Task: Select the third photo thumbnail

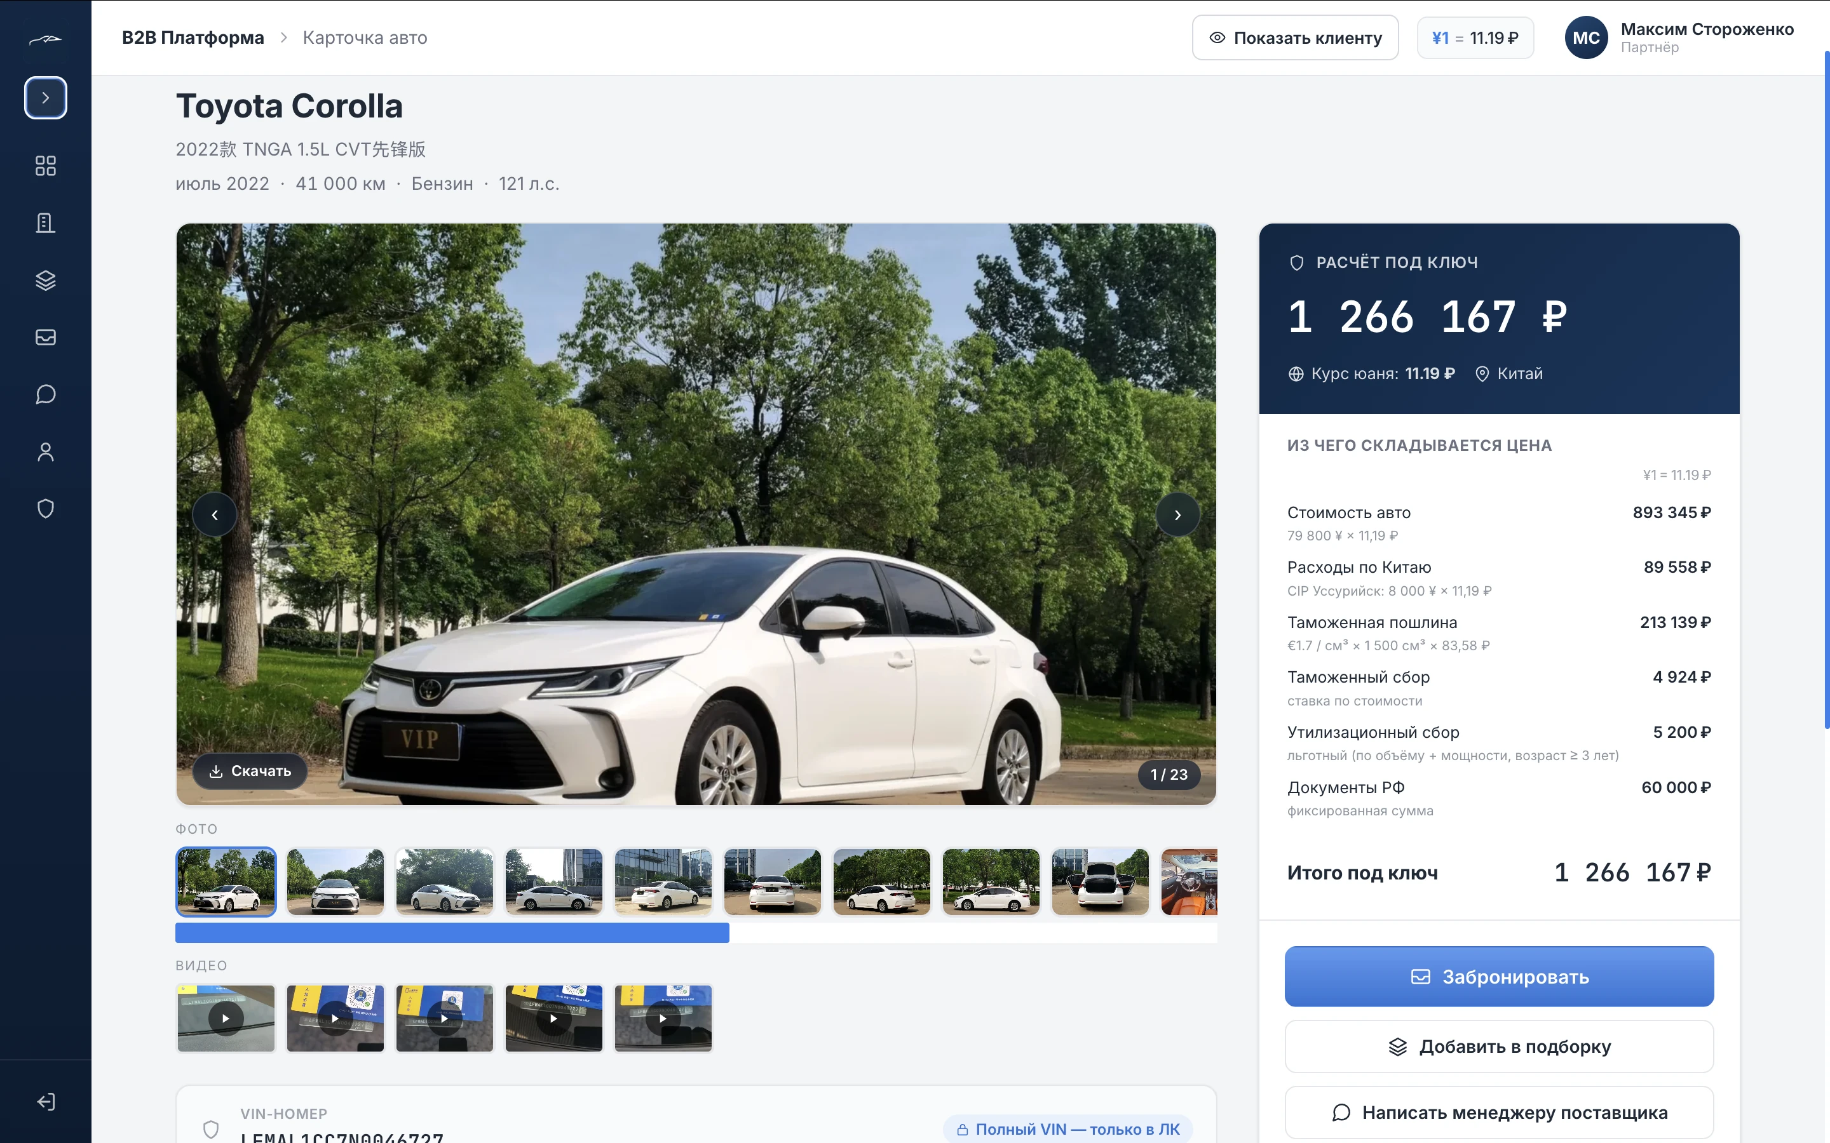Action: pos(445,881)
